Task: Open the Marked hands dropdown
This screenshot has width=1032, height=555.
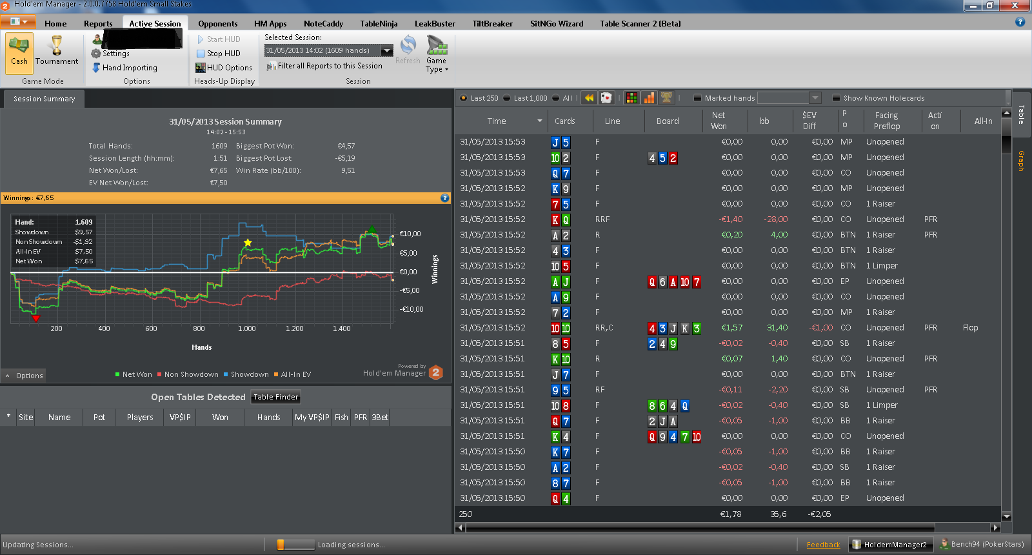Action: click(x=815, y=98)
